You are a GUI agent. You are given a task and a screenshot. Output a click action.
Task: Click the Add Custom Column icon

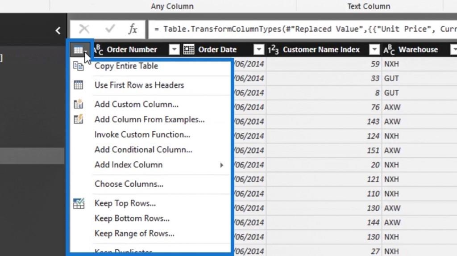point(79,104)
